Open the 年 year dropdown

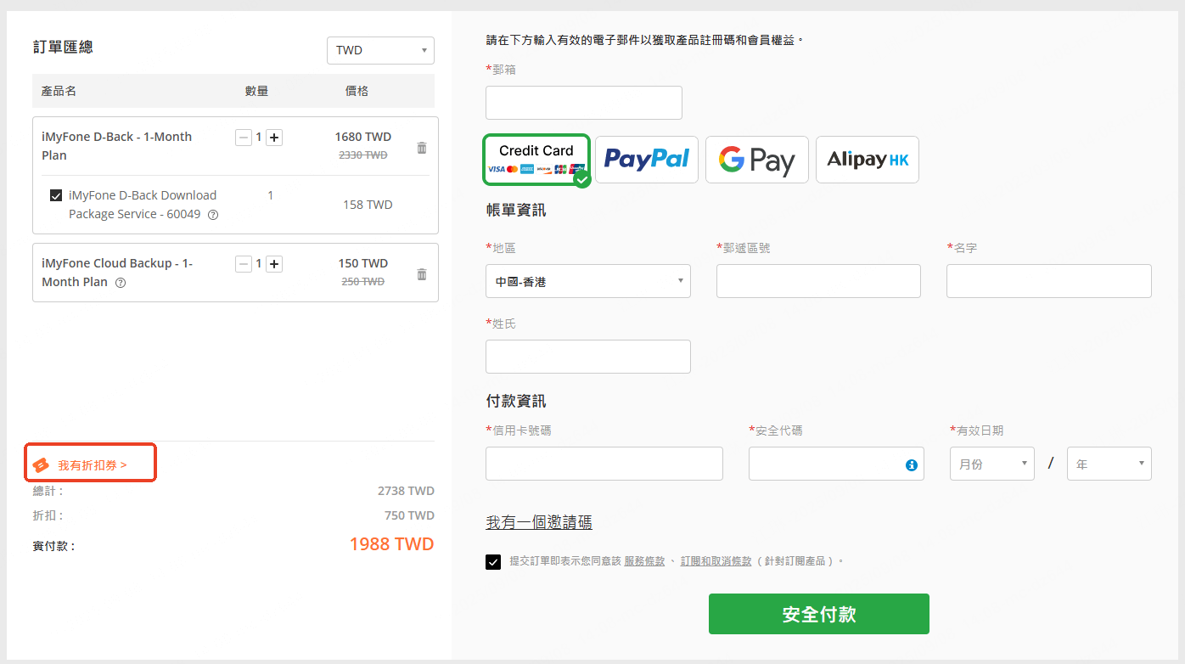1109,464
